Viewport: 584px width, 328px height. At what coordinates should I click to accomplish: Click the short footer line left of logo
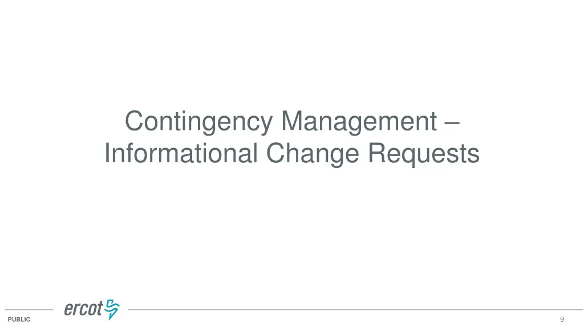pos(29,310)
